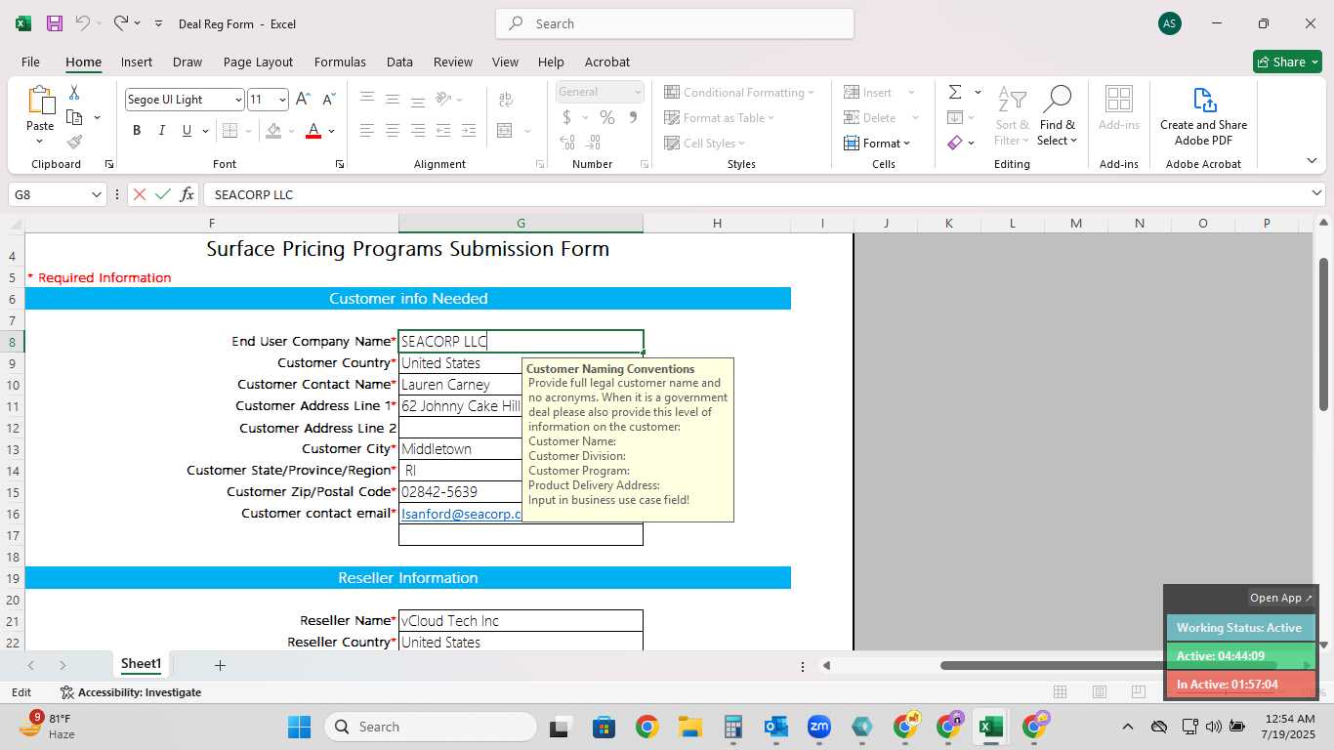The width and height of the screenshot is (1334, 750).
Task: Click in the Search box in title bar
Action: [675, 23]
